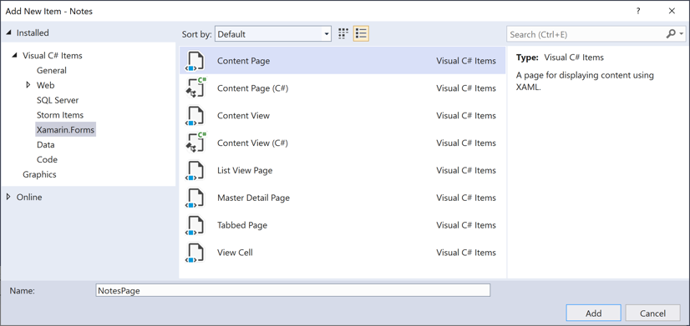Click Visual C# Items text in View Cell row
This screenshot has width=690, height=326.
point(466,253)
